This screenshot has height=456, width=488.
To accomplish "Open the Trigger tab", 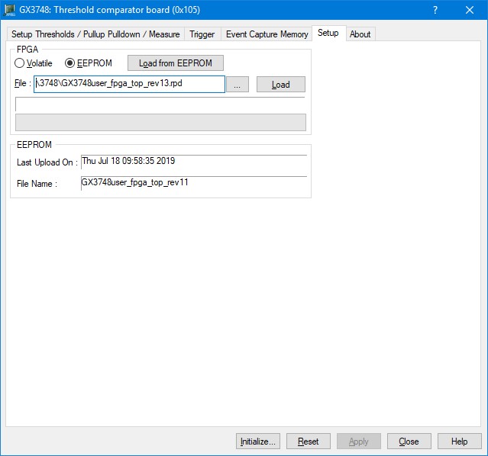I will click(202, 34).
